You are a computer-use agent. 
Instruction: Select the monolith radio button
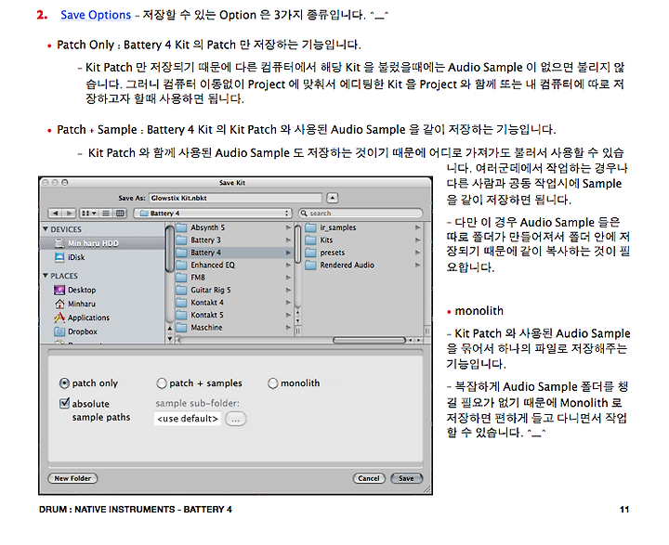(272, 383)
